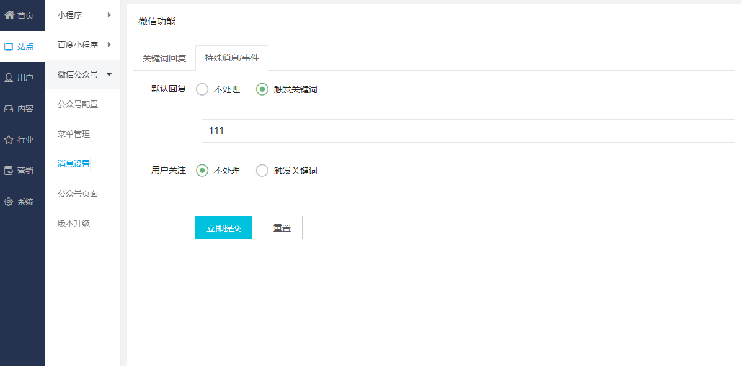Click the keyword input field containing 111

(x=468, y=131)
